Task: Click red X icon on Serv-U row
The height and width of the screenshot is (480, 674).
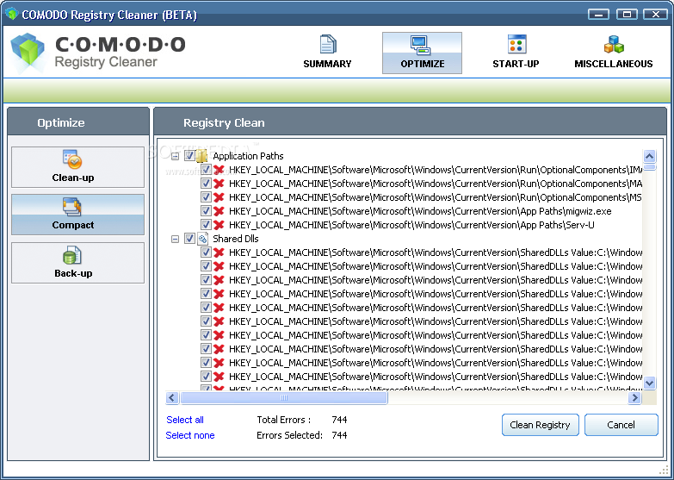Action: 219,225
